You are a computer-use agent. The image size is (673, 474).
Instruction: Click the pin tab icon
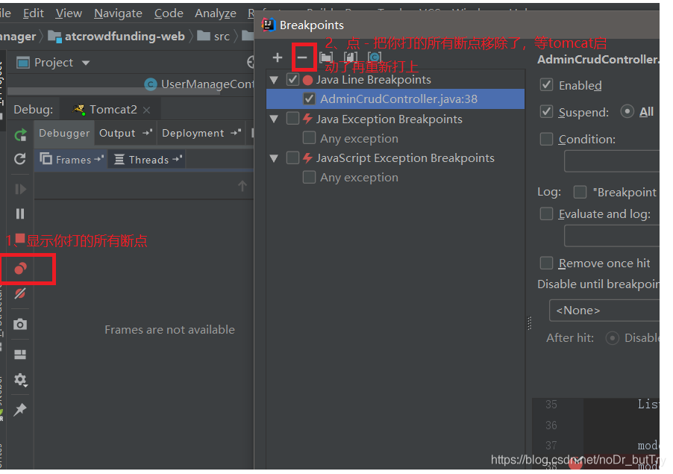pyautogui.click(x=20, y=410)
